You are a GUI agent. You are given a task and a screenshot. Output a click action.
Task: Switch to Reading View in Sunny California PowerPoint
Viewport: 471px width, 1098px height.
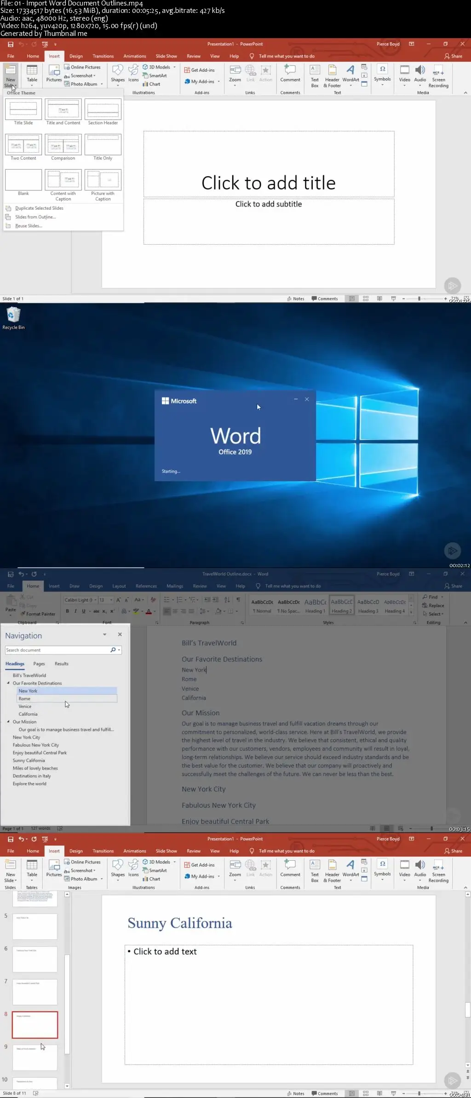[379, 1093]
